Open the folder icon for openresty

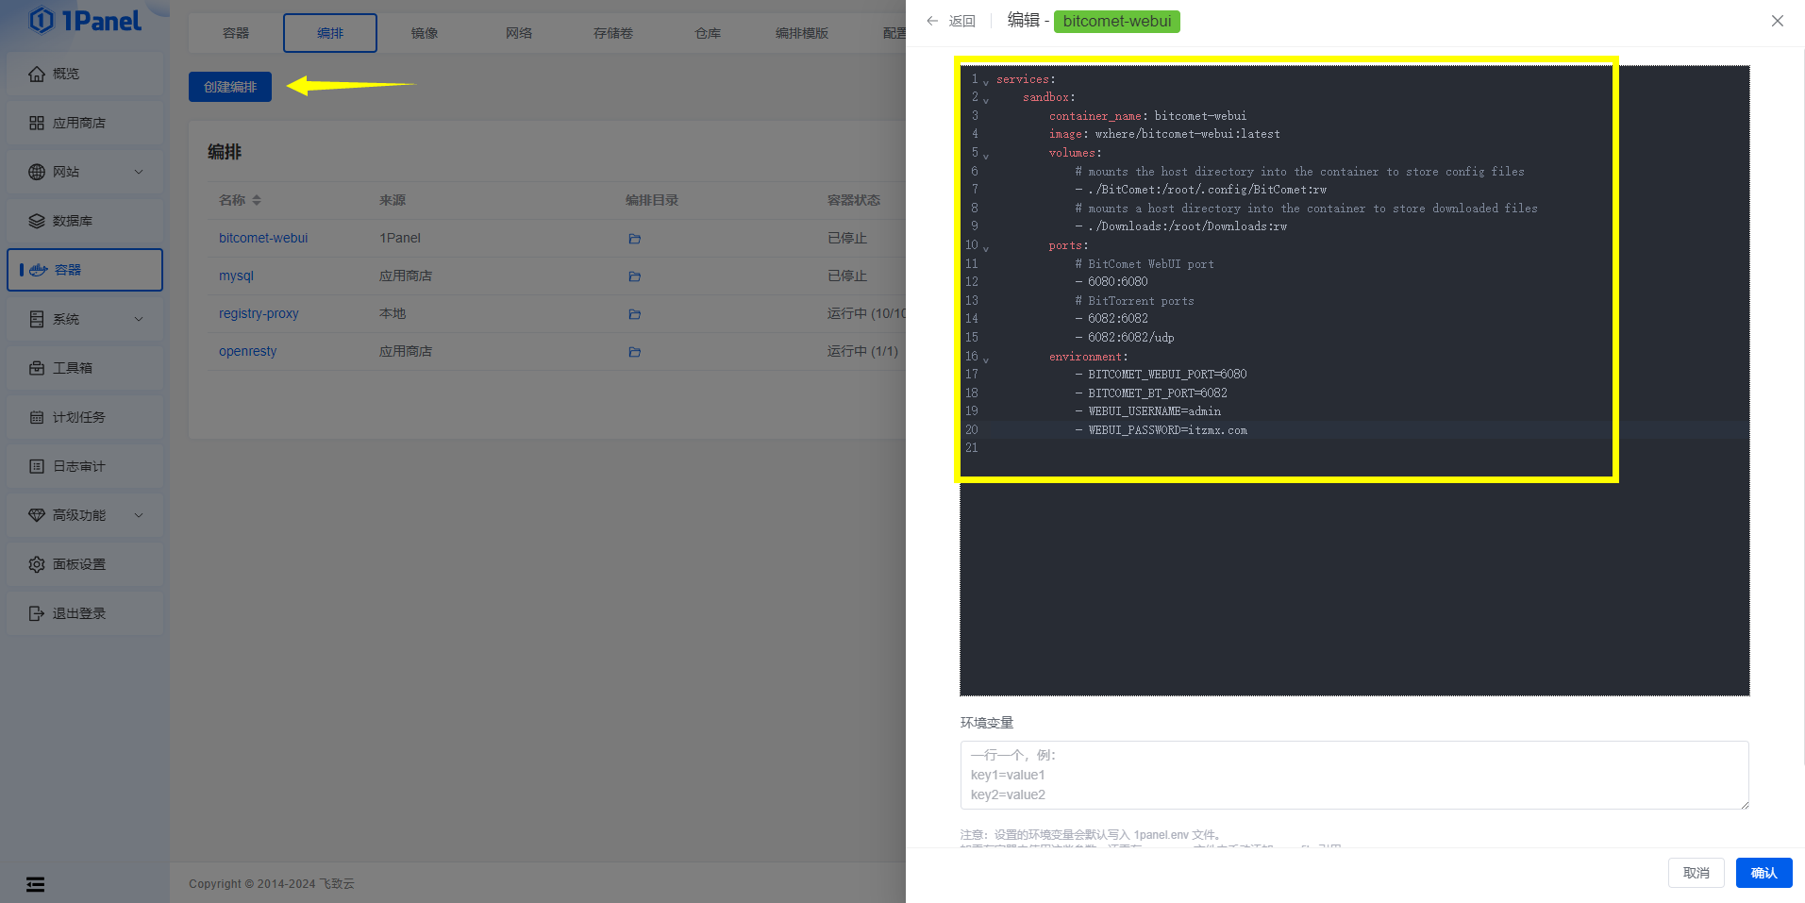pos(635,352)
